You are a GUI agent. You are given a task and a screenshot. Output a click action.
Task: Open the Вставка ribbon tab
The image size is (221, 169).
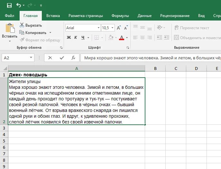(53, 16)
